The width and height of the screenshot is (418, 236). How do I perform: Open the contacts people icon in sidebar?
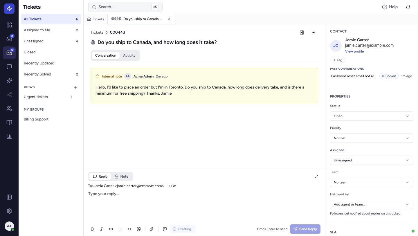tap(9, 109)
